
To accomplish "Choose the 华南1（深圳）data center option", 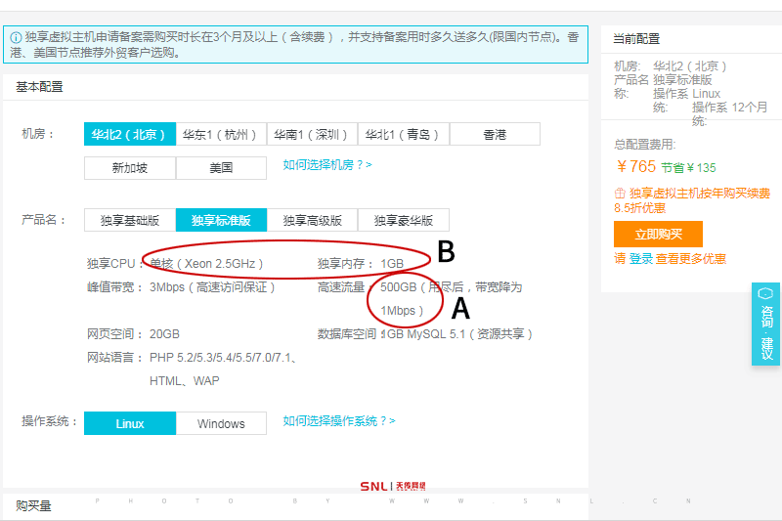I will [312, 135].
